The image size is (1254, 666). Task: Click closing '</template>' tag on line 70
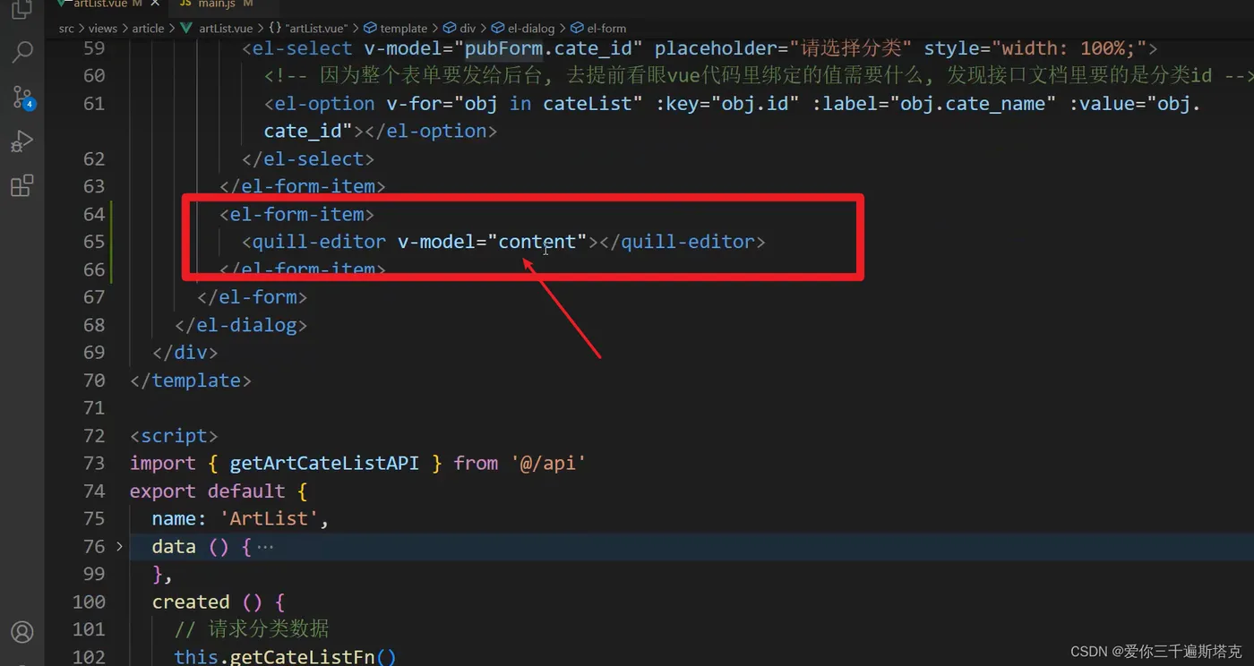point(191,380)
